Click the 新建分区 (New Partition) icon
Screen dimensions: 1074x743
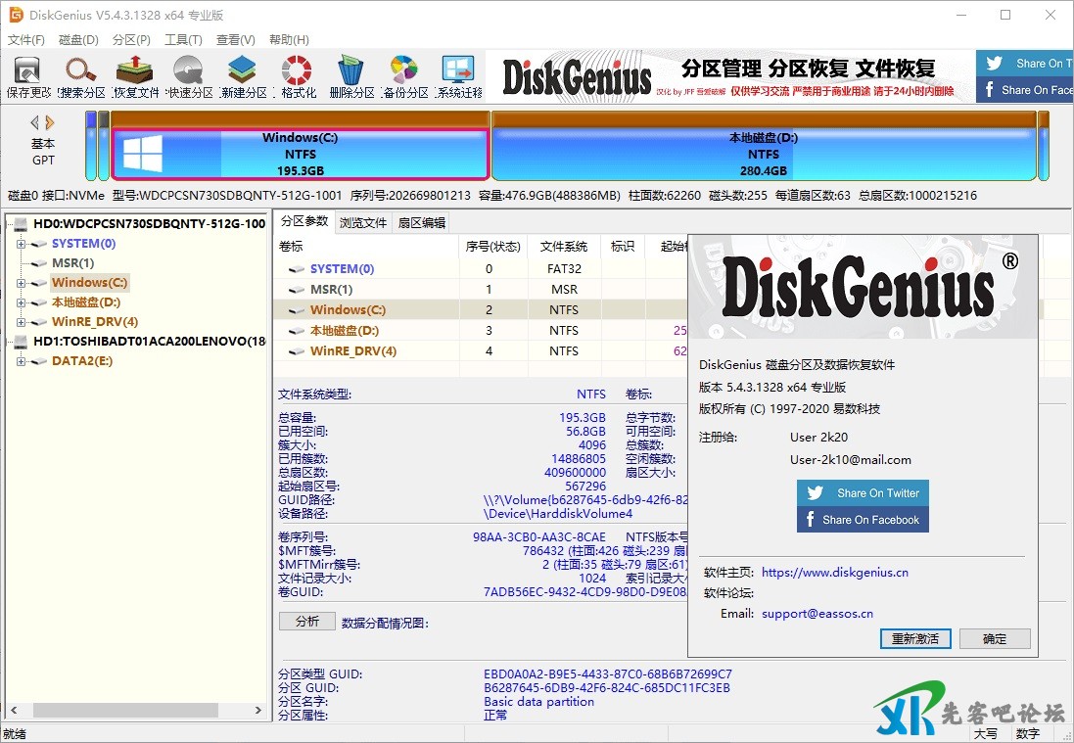point(243,76)
